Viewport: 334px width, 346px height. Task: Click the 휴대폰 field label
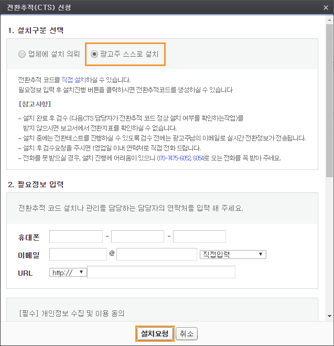tap(29, 237)
